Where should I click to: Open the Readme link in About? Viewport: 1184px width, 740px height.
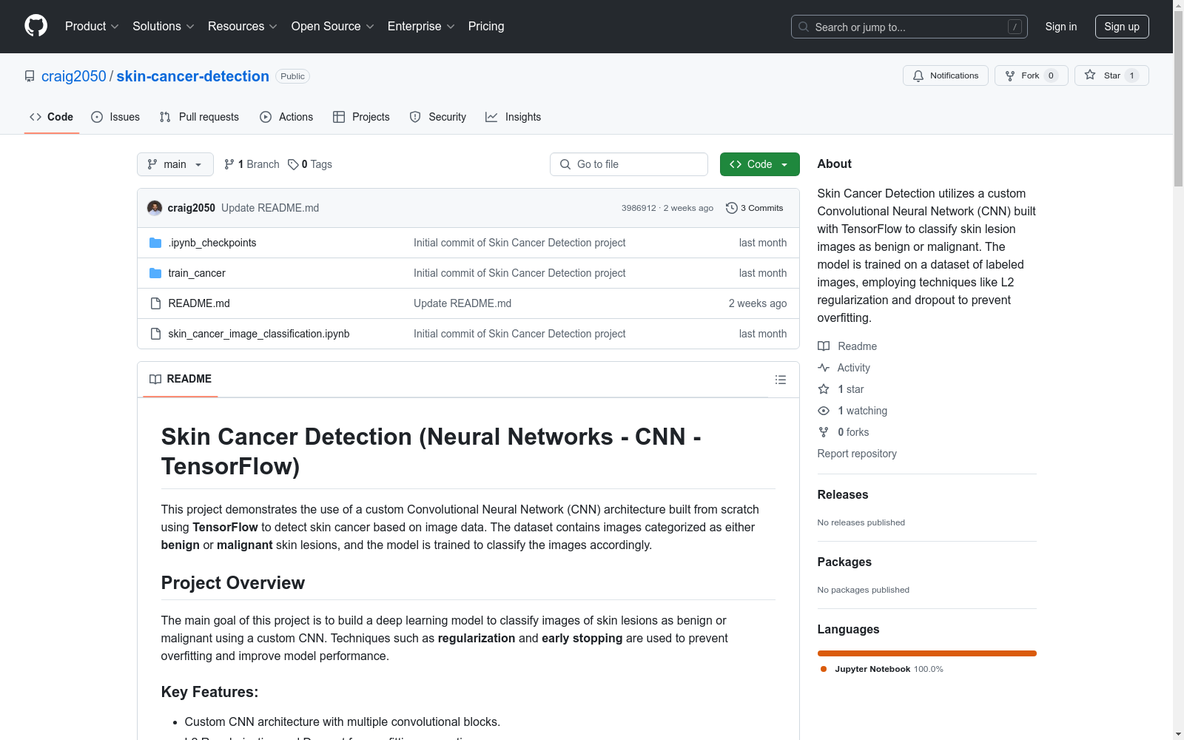click(847, 346)
